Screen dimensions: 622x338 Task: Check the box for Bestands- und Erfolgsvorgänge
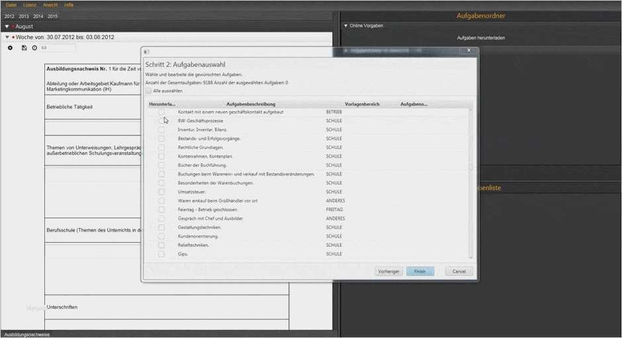click(161, 138)
